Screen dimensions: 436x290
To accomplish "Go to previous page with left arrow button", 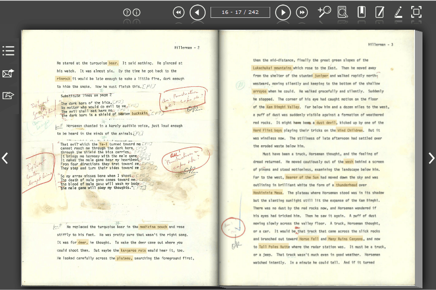I will (198, 12).
